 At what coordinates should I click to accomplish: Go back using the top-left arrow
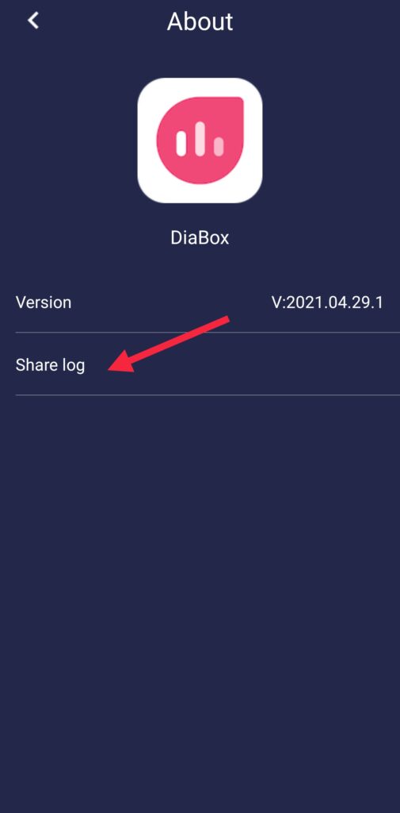click(x=33, y=21)
